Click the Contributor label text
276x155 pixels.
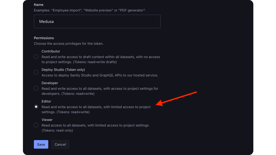(x=51, y=51)
